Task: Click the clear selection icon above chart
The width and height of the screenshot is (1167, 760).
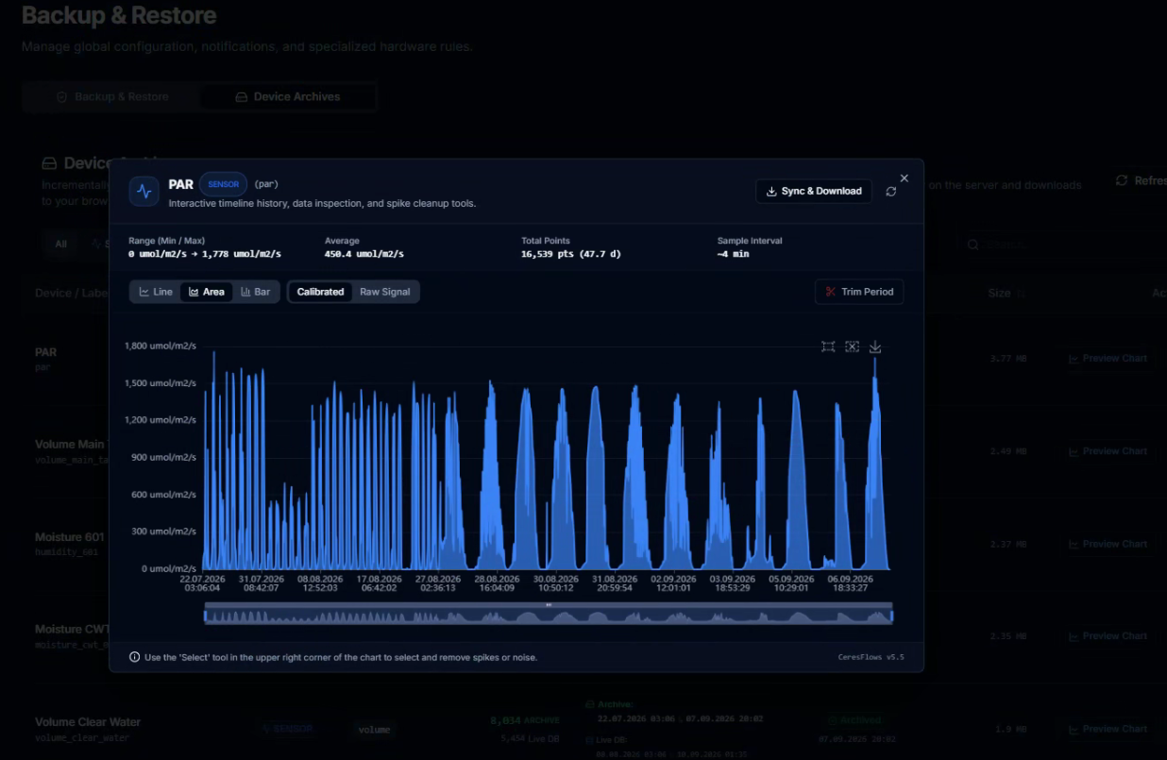Action: click(x=852, y=346)
